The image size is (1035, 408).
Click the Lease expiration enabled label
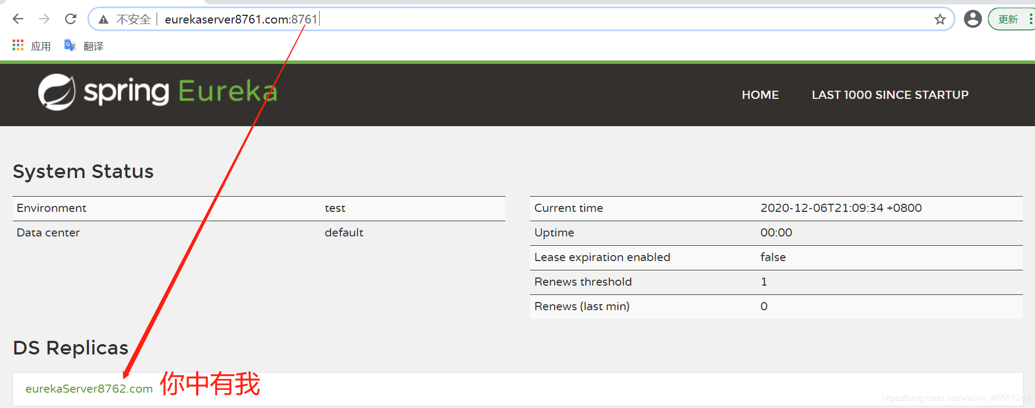coord(602,257)
